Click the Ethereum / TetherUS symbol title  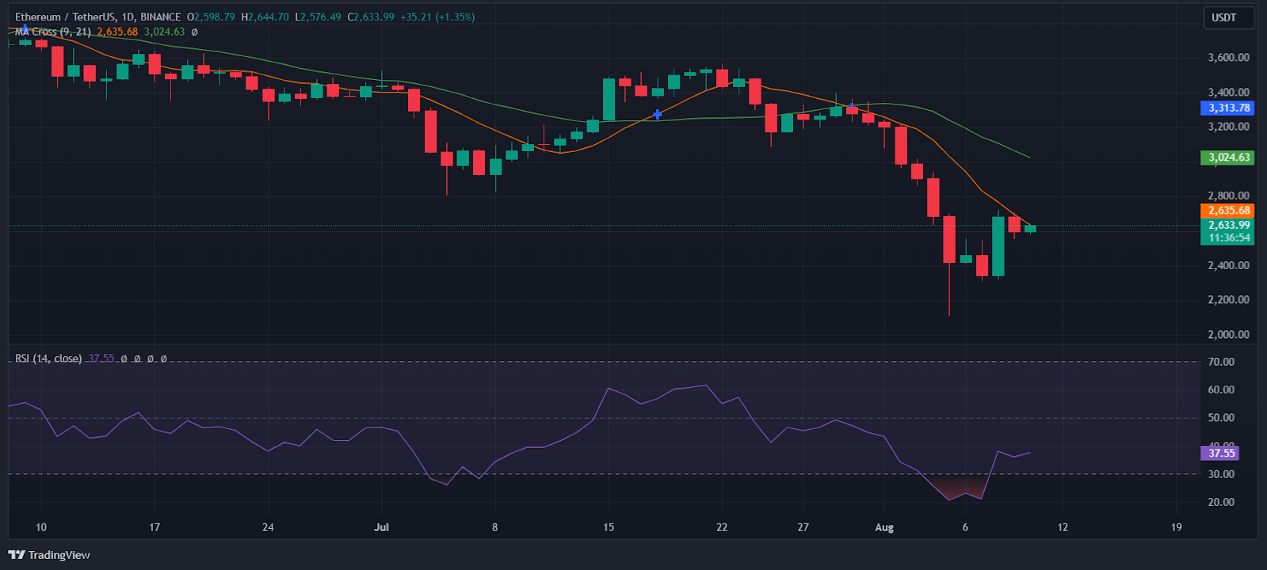click(66, 17)
